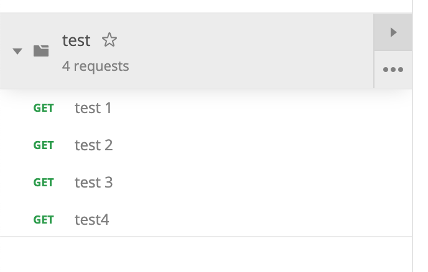Star the test collection as favorite
This screenshot has height=272, width=428.
[109, 40]
